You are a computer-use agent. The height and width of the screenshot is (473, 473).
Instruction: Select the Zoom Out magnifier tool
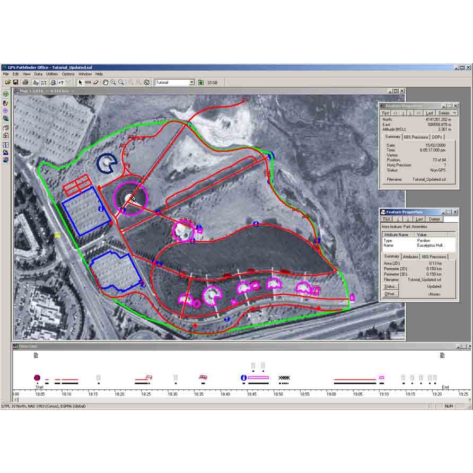(x=121, y=82)
